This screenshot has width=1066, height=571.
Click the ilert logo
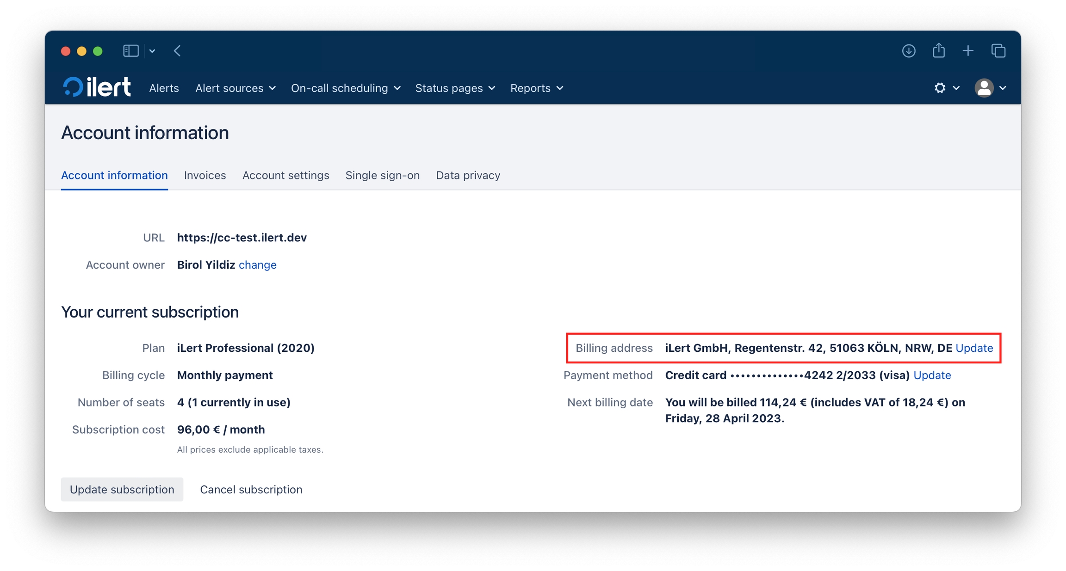[97, 87]
